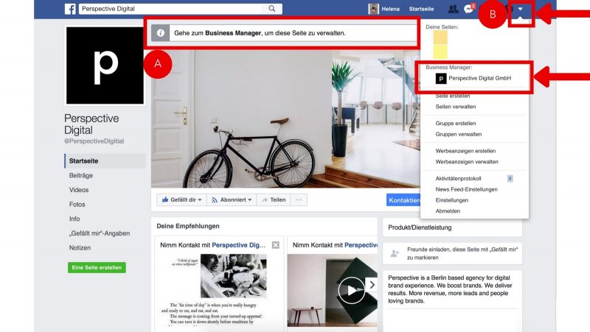Click the black p page profile picture

(105, 66)
